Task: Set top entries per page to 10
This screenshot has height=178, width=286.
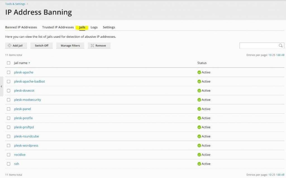Action: [270, 55]
